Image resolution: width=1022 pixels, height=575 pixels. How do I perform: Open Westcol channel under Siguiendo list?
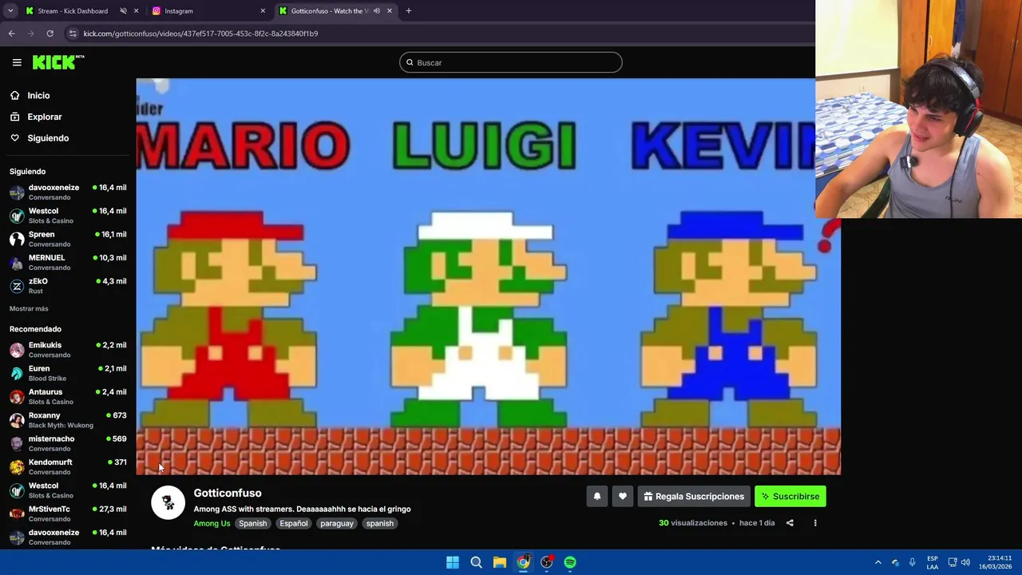[68, 216]
